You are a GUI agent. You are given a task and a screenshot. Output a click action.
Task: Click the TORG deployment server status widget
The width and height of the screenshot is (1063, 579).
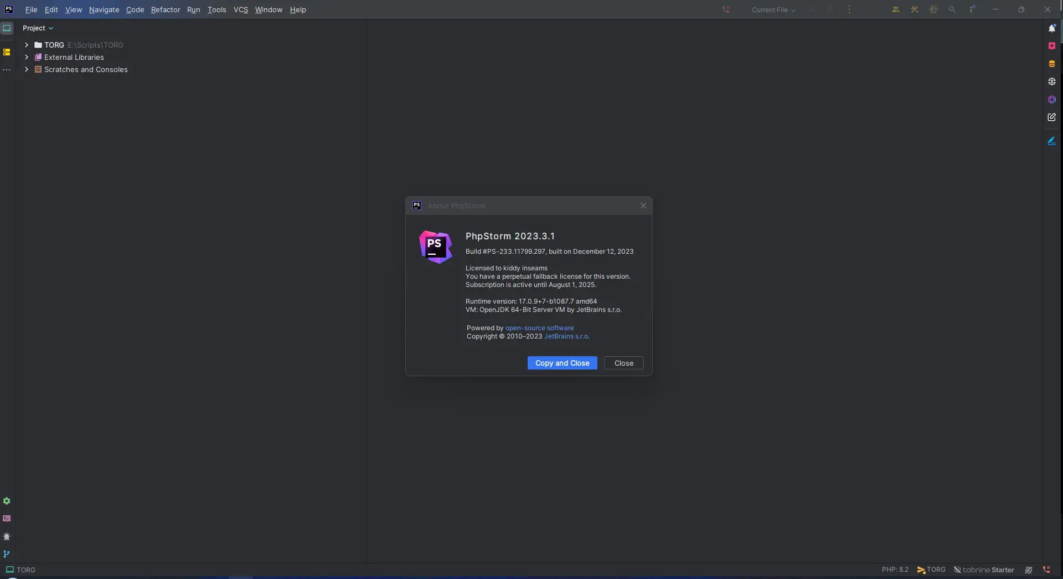coord(931,570)
